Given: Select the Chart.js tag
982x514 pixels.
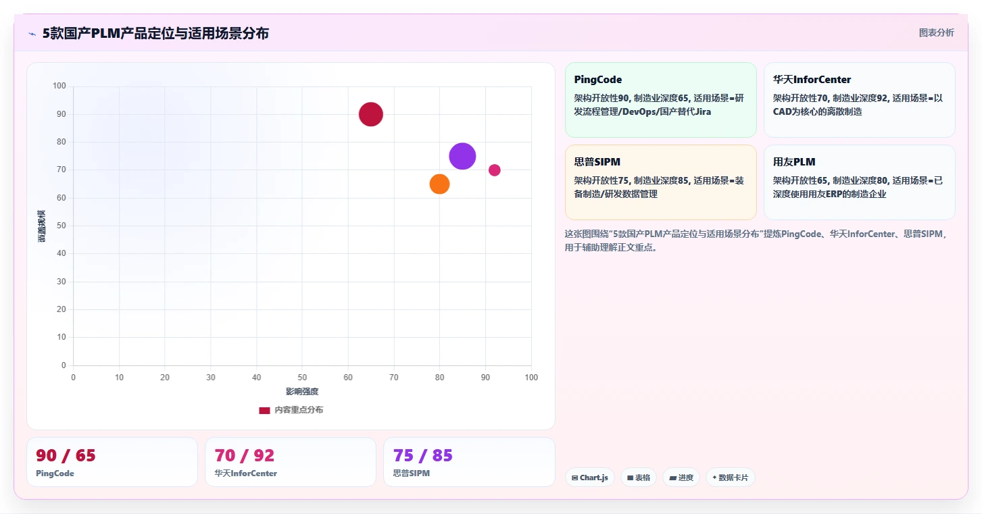Looking at the screenshot, I should 589,478.
